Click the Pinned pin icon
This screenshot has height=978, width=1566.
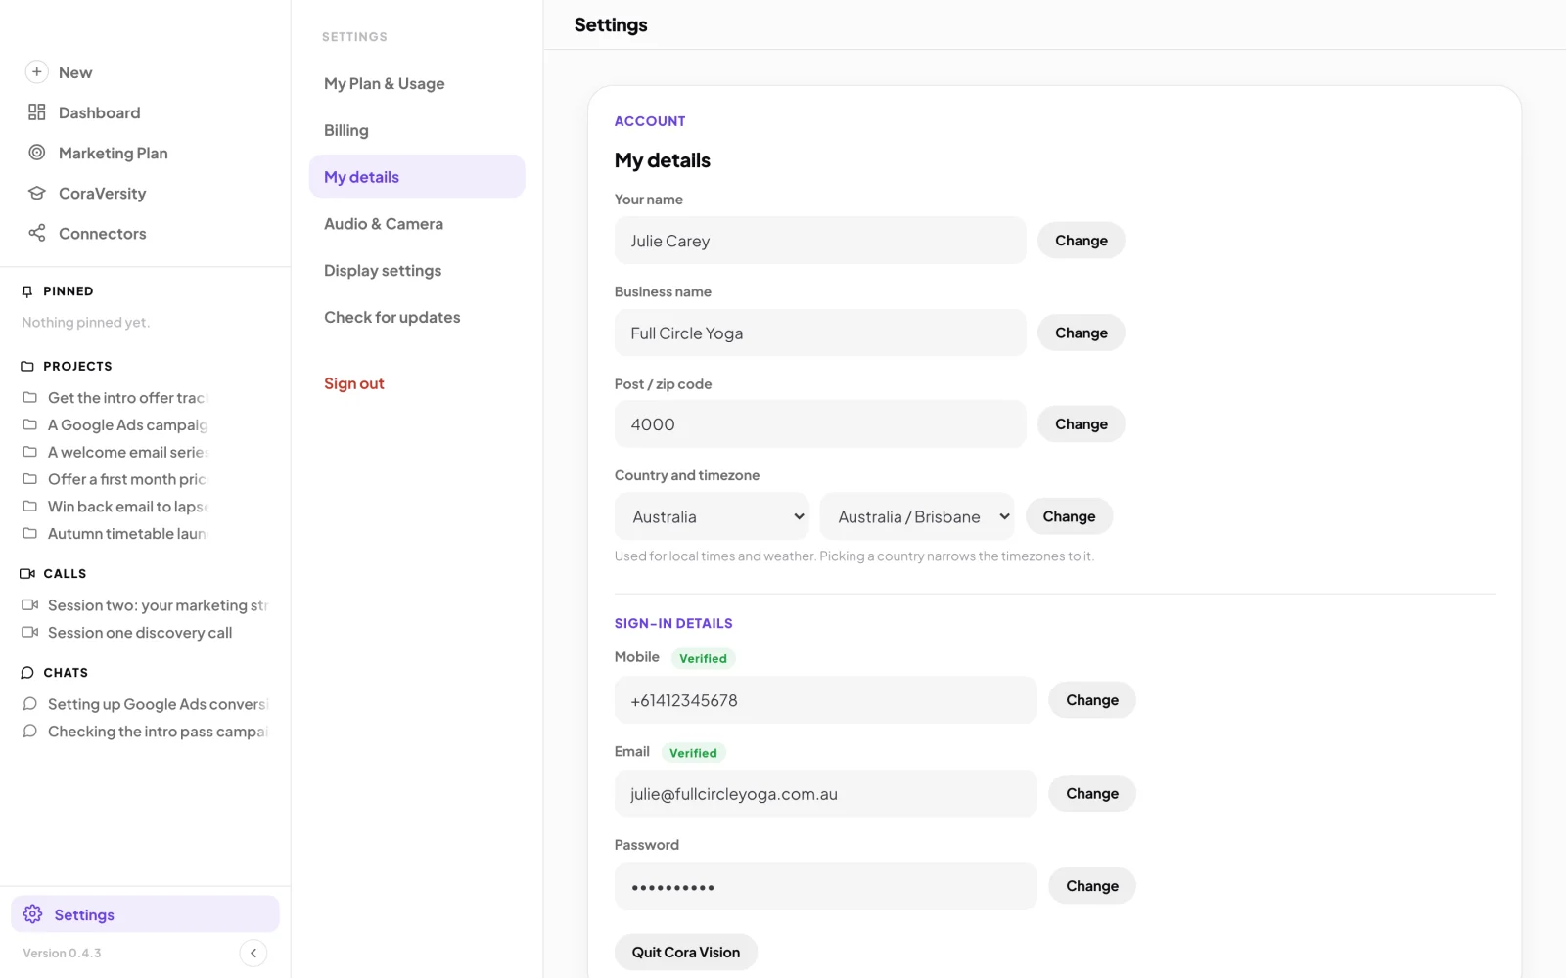point(27,291)
